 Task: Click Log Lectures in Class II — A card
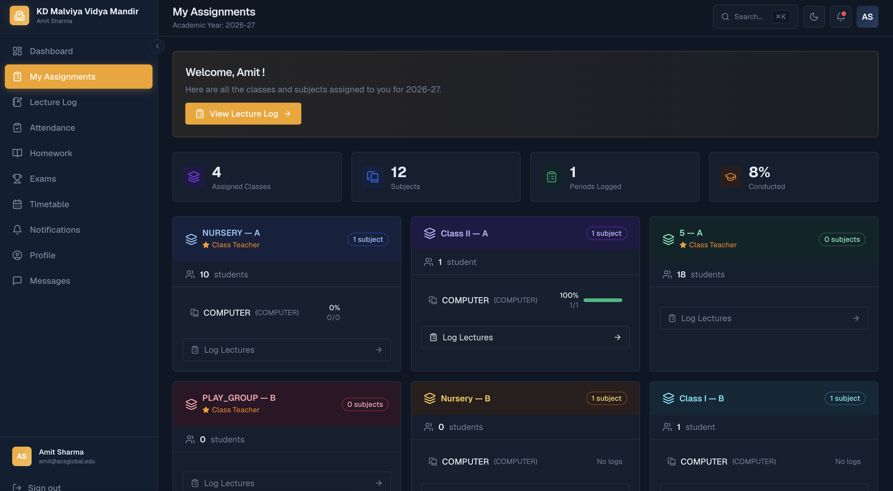click(x=525, y=337)
